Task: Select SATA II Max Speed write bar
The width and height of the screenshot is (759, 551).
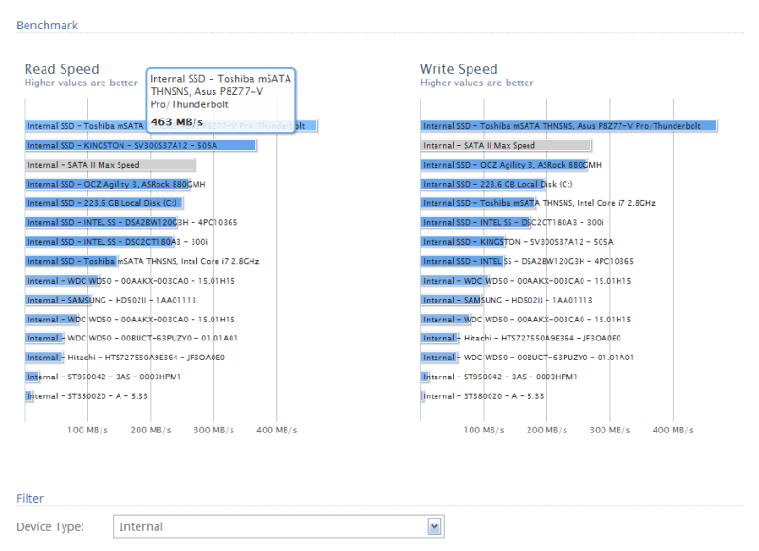Action: (506, 145)
